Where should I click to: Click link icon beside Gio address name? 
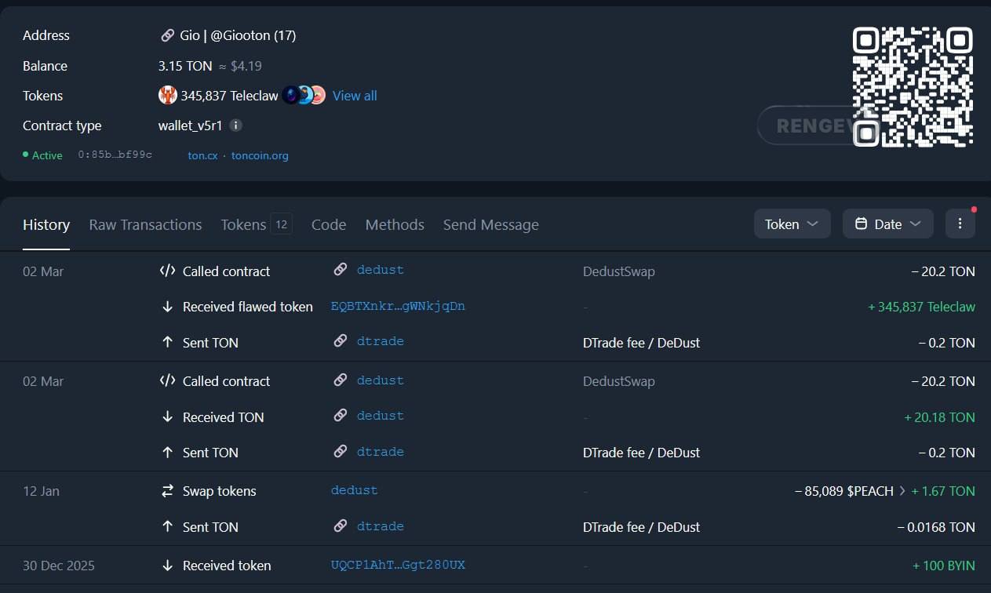167,35
